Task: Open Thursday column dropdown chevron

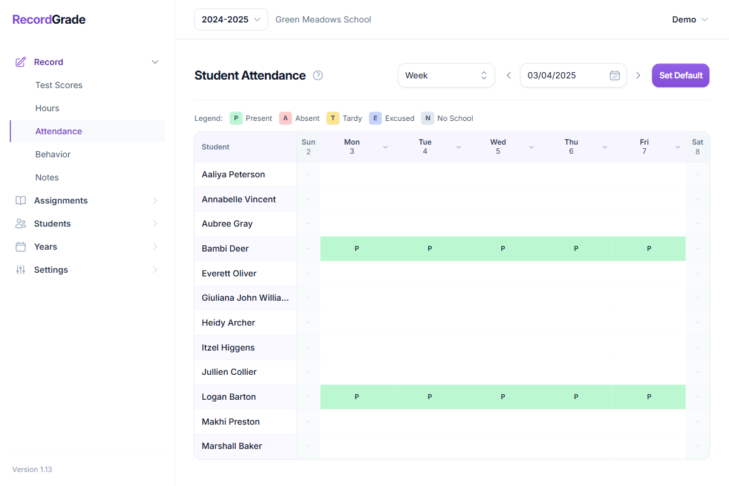Action: point(605,147)
